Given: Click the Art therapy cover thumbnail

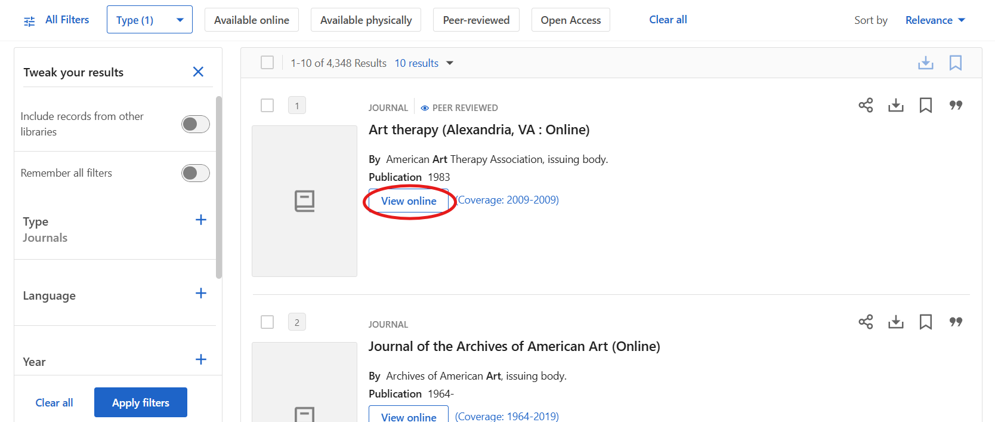Looking at the screenshot, I should point(304,201).
